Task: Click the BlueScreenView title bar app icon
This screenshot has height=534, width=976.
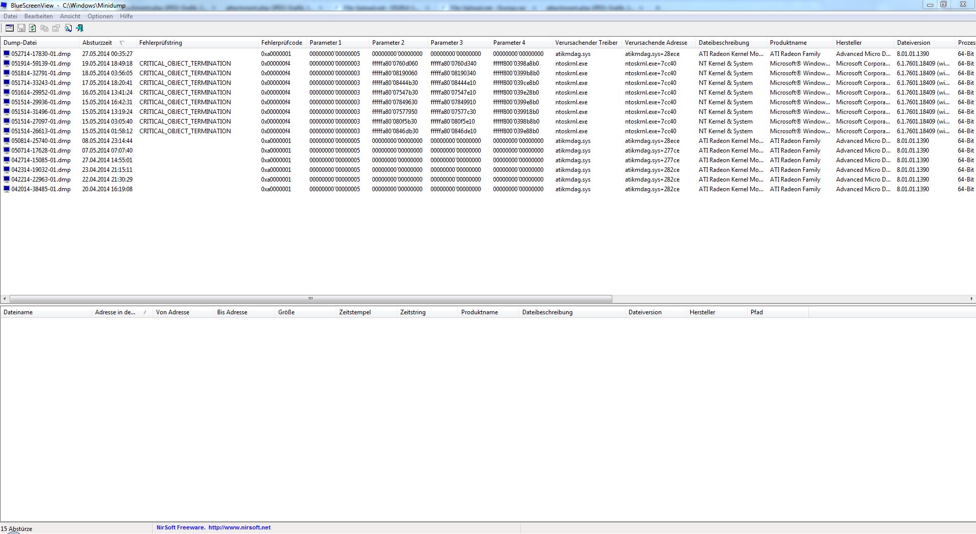Action: coord(5,5)
